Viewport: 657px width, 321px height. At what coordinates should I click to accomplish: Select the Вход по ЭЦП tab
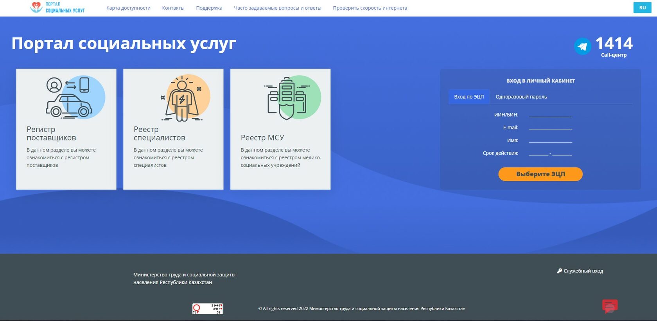[x=469, y=97]
